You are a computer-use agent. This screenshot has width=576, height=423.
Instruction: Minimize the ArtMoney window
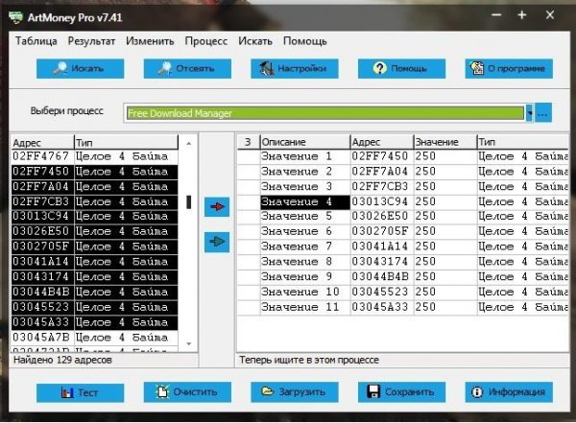click(x=496, y=15)
